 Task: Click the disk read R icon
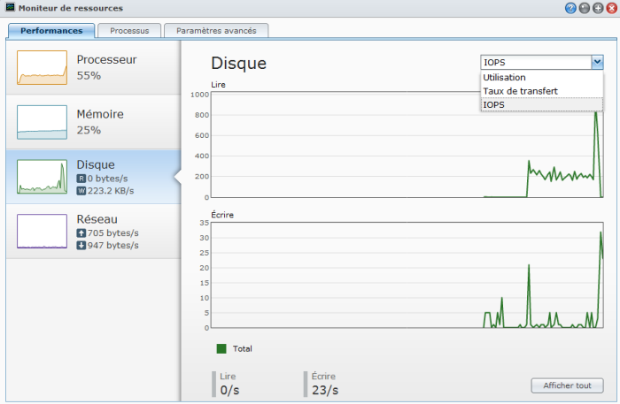81,178
